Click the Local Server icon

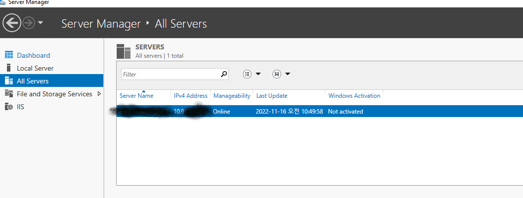8,68
